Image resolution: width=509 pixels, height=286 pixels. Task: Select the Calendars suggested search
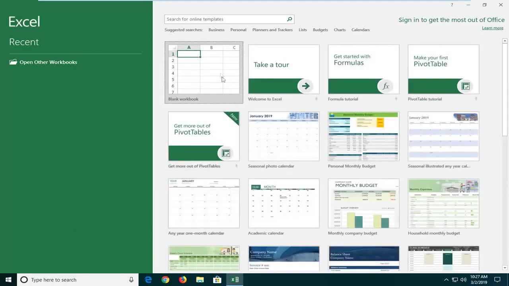tap(360, 30)
